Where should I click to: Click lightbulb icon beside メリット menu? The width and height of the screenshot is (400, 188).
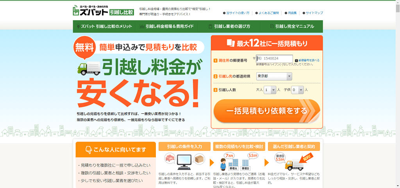(x=78, y=26)
